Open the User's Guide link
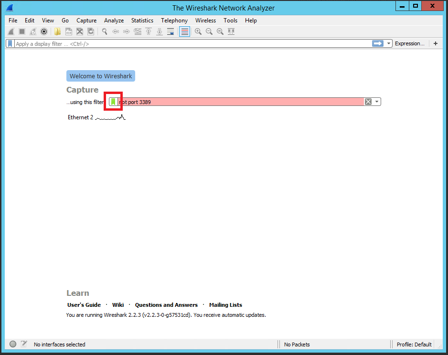Image resolution: width=448 pixels, height=355 pixels. click(x=84, y=305)
